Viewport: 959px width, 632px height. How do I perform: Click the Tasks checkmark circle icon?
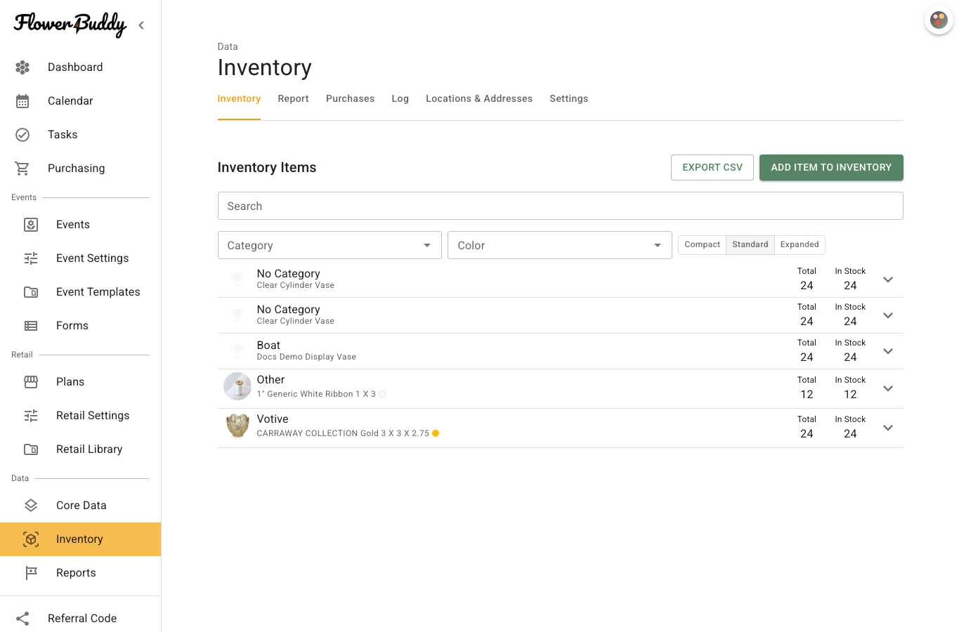coord(22,135)
